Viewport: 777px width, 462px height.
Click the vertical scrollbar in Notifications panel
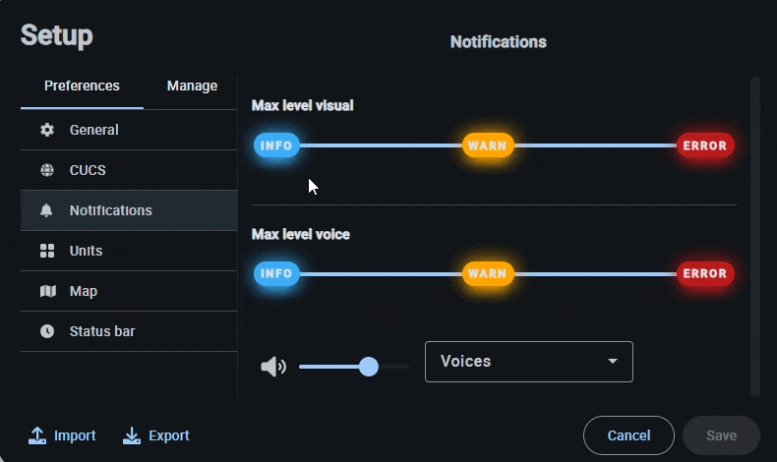(x=755, y=236)
